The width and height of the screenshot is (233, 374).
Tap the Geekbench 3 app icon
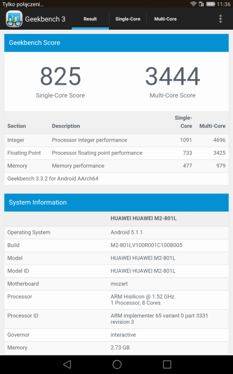[14, 19]
